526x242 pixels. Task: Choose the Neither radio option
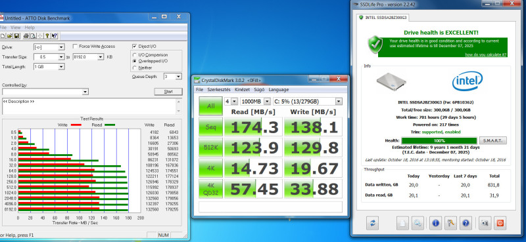click(x=135, y=68)
